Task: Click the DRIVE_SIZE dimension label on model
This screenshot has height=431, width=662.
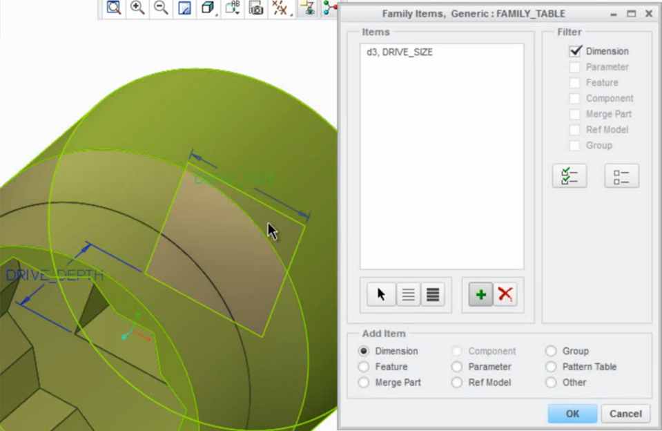Action: click(x=235, y=178)
